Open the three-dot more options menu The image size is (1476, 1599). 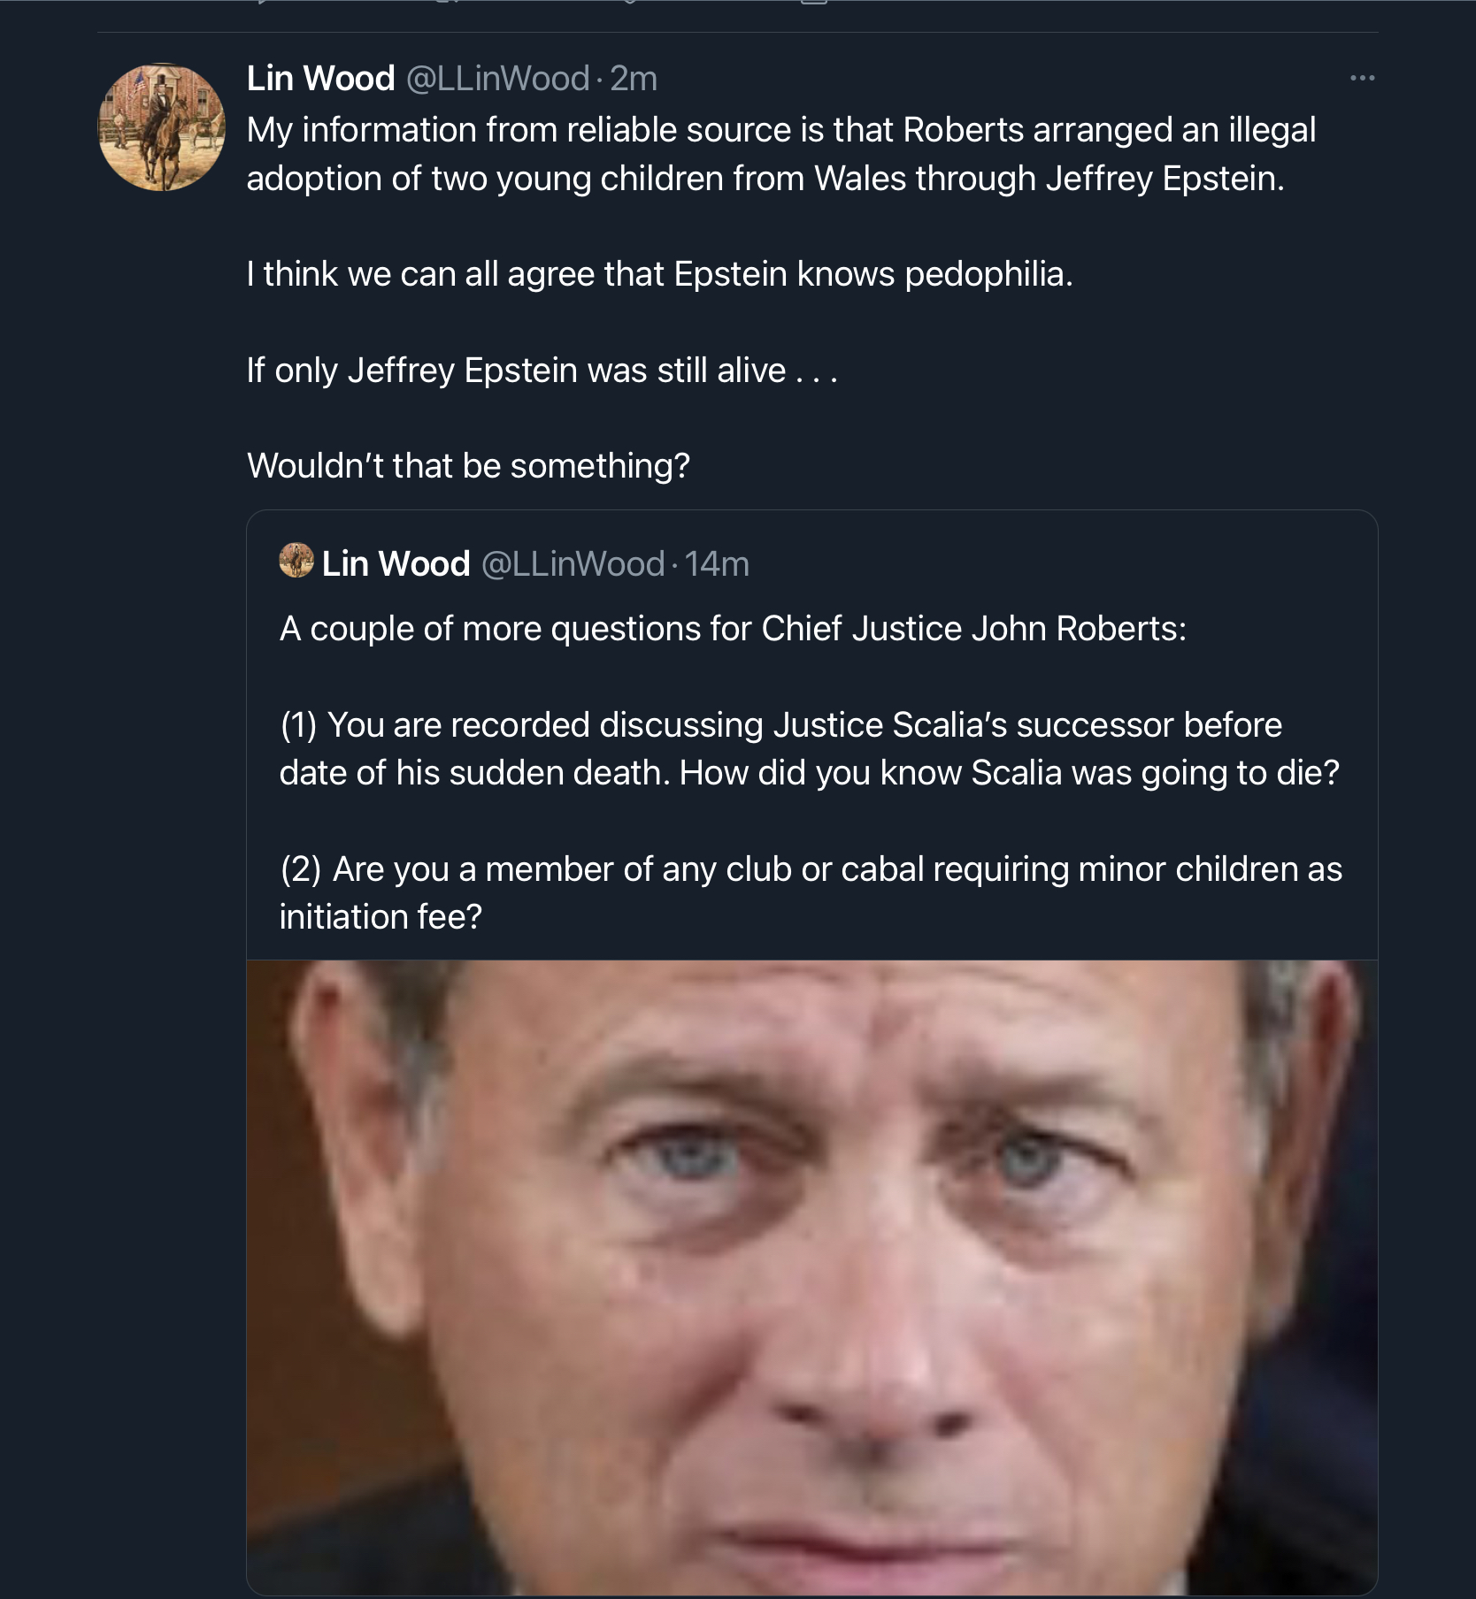click(x=1362, y=79)
